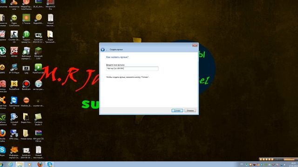Click the taskbar clock
Image resolution: width=298 pixels, height=167 pixels.
click(x=294, y=164)
